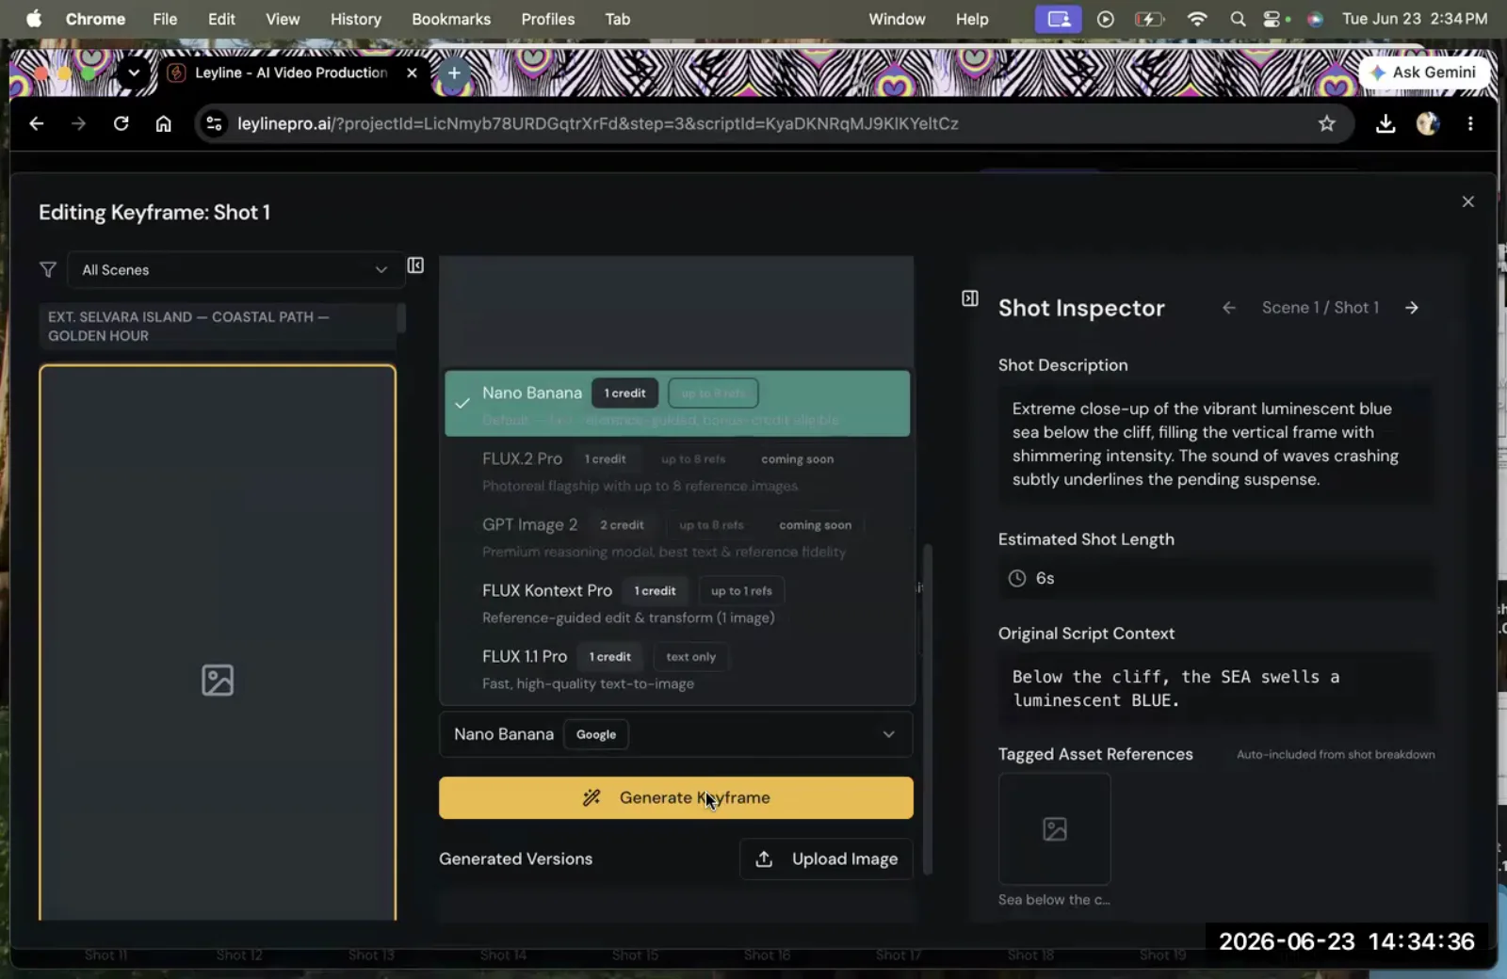Click the 1 credit badge on FLUX Kontext Pro

coord(655,591)
